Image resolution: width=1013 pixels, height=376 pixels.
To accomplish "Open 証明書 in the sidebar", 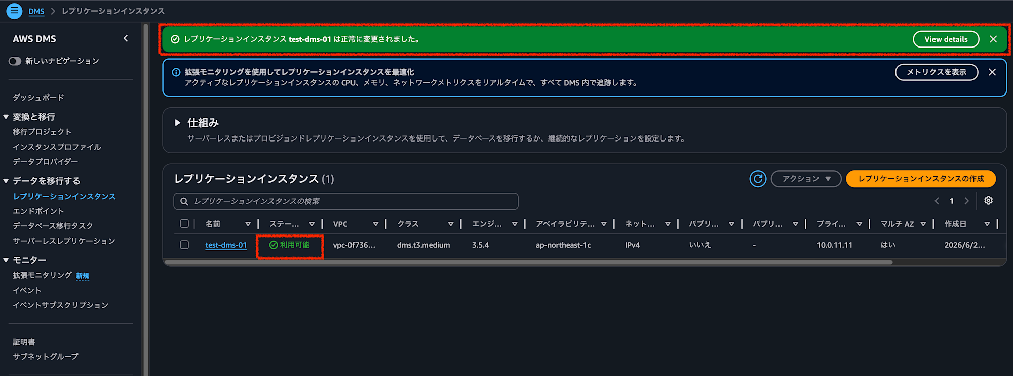I will 24,342.
